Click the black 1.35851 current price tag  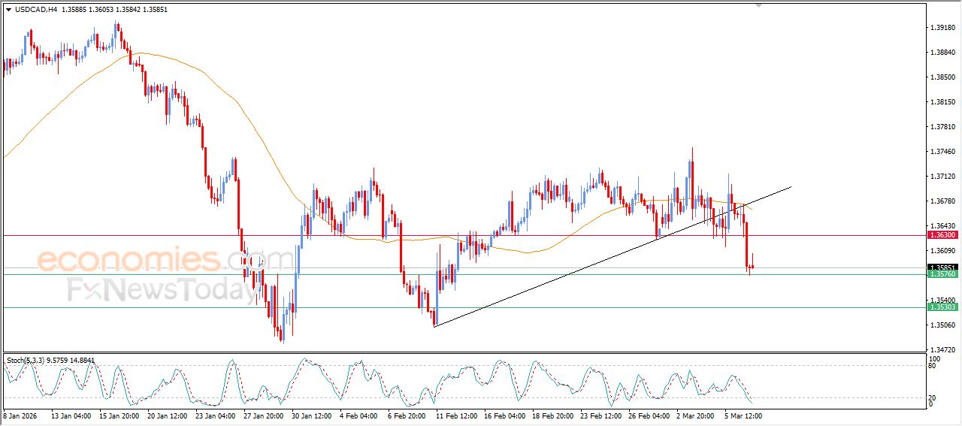tap(942, 267)
